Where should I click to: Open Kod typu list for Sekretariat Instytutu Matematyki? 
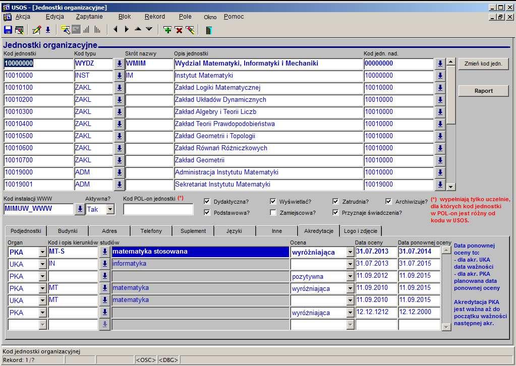click(120, 185)
